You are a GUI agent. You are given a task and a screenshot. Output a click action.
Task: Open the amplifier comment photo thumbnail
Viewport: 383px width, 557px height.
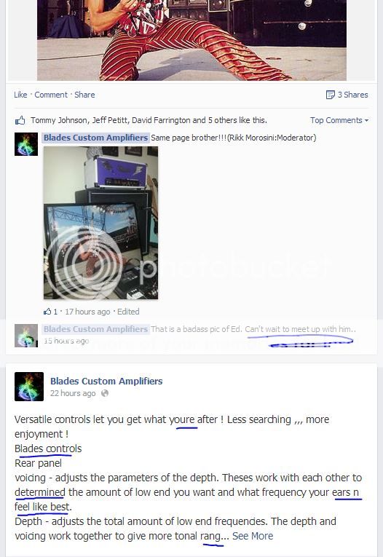(100, 223)
